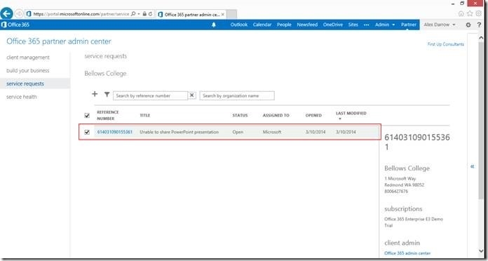The width and height of the screenshot is (488, 261).
Task: Go to service health in sidebar
Action: click(x=22, y=97)
